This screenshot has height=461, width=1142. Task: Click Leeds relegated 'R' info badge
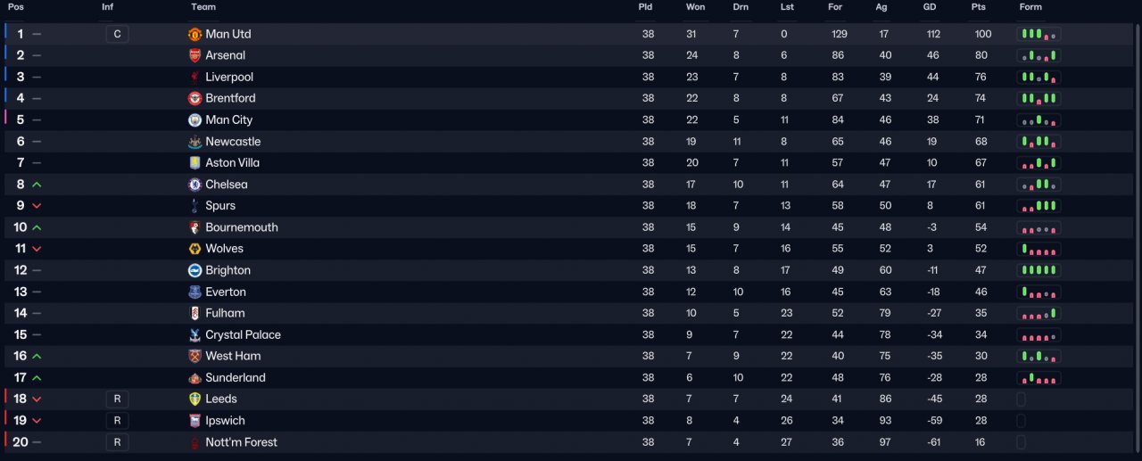pyautogui.click(x=117, y=399)
